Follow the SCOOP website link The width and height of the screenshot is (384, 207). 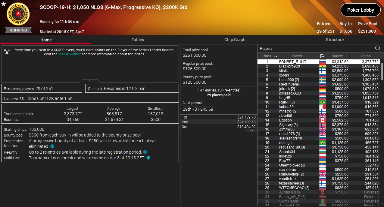click(70, 54)
